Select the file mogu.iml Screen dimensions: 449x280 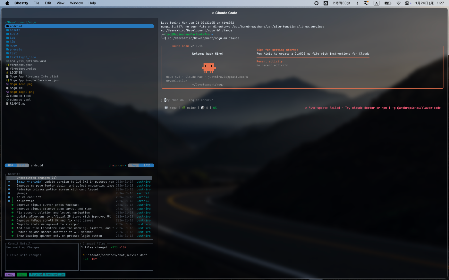point(17,88)
